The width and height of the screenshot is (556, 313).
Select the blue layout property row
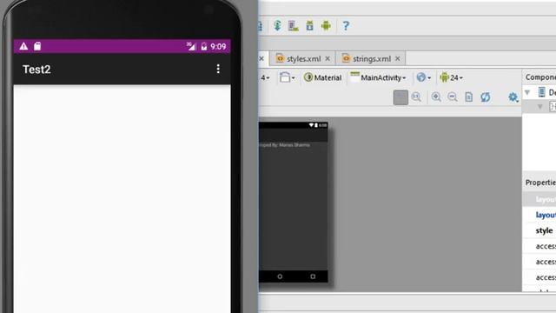tap(539, 215)
